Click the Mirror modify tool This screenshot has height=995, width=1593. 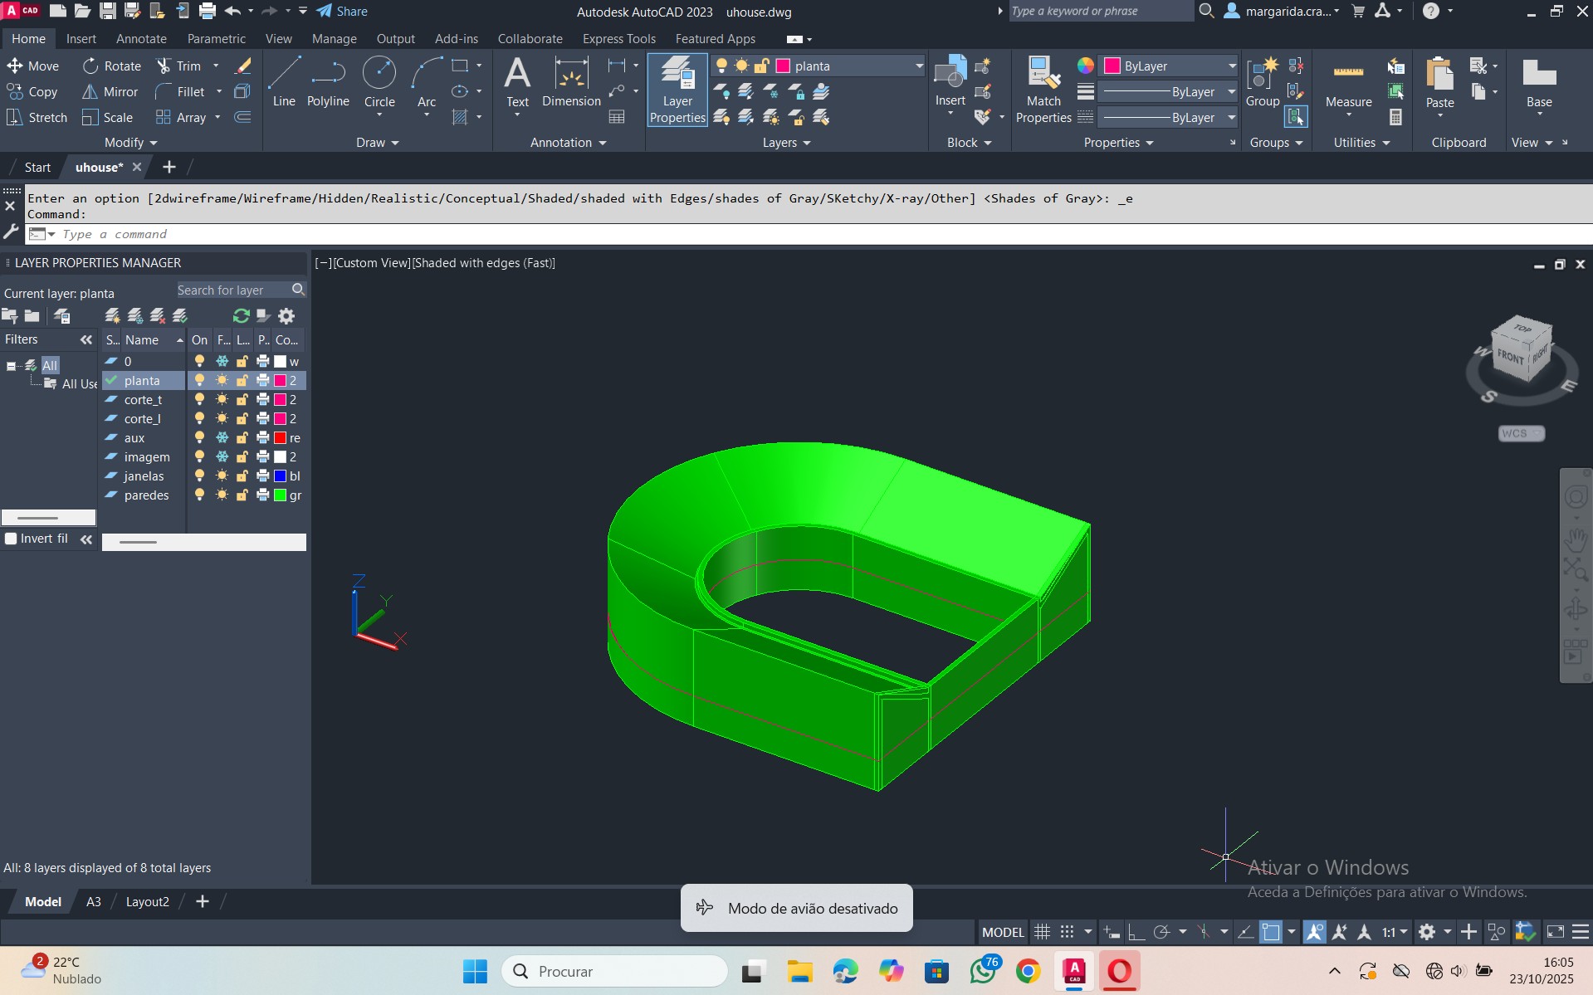tap(110, 92)
